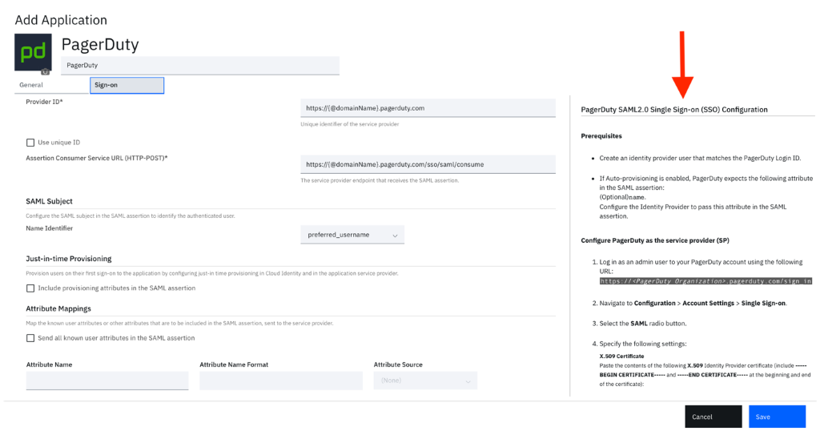Click the Attribute Name input field
820x435 pixels.
point(107,381)
